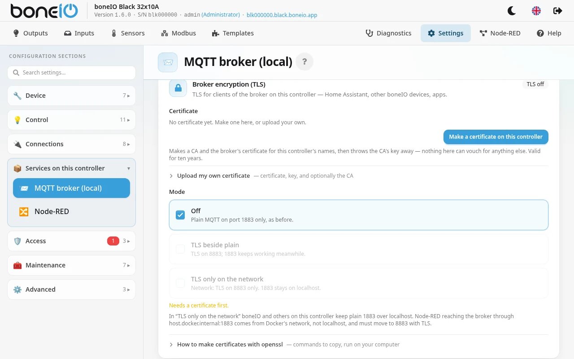Open language selector UK flag
Image resolution: width=574 pixels, height=359 pixels.
(536, 11)
